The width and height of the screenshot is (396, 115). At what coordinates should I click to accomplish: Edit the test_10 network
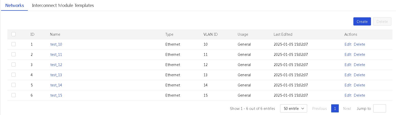coord(348,44)
